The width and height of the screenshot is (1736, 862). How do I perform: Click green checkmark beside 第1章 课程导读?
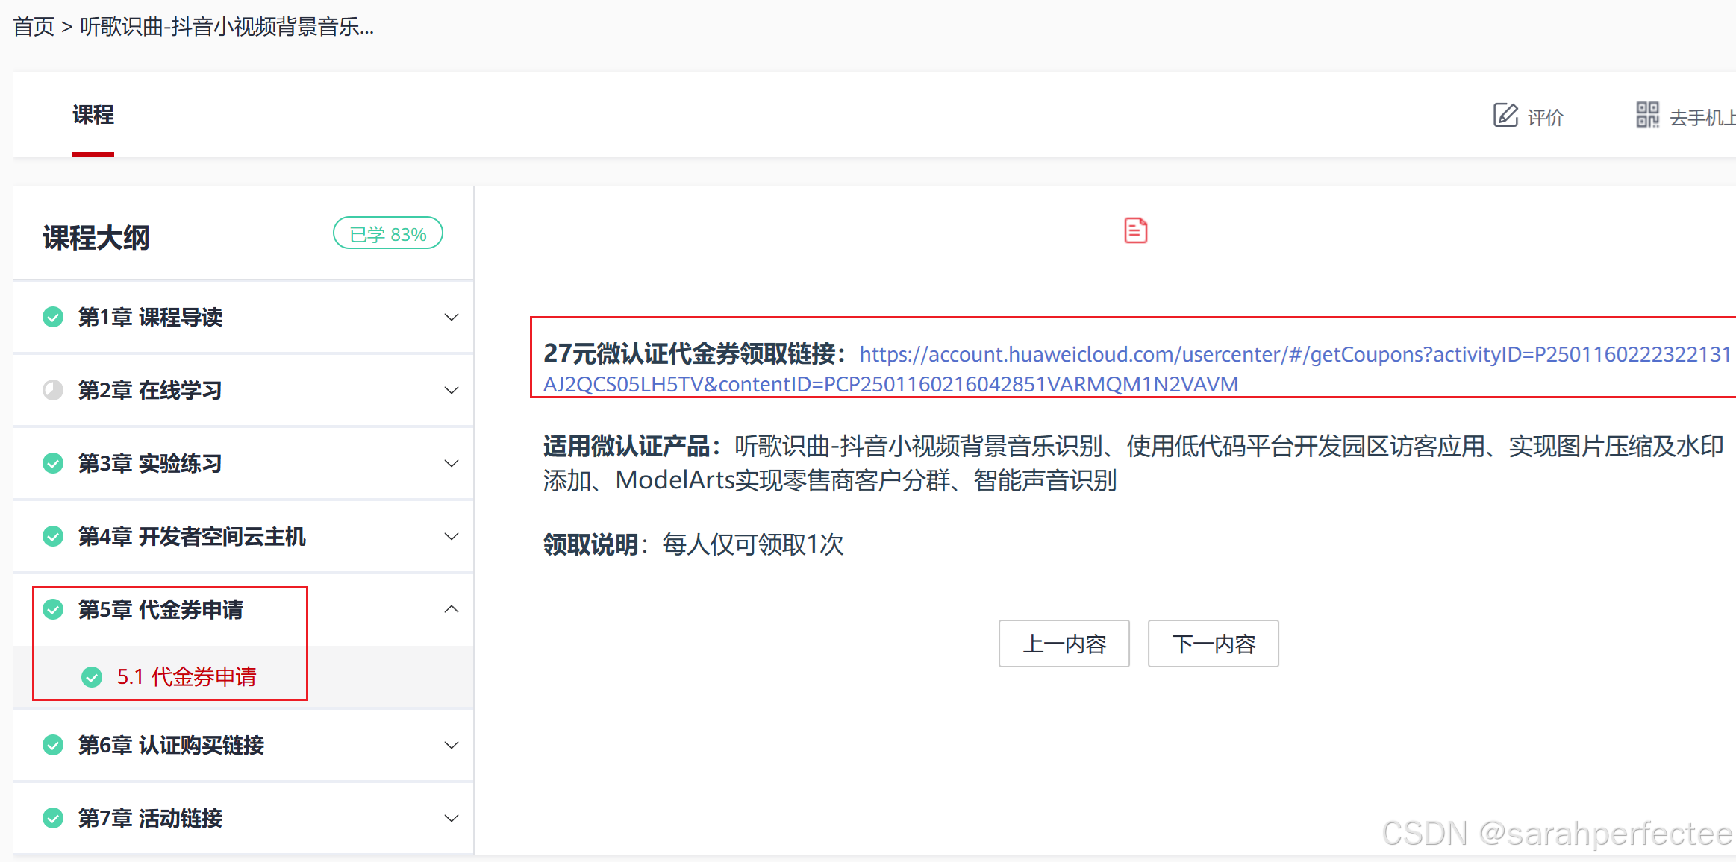click(x=53, y=317)
